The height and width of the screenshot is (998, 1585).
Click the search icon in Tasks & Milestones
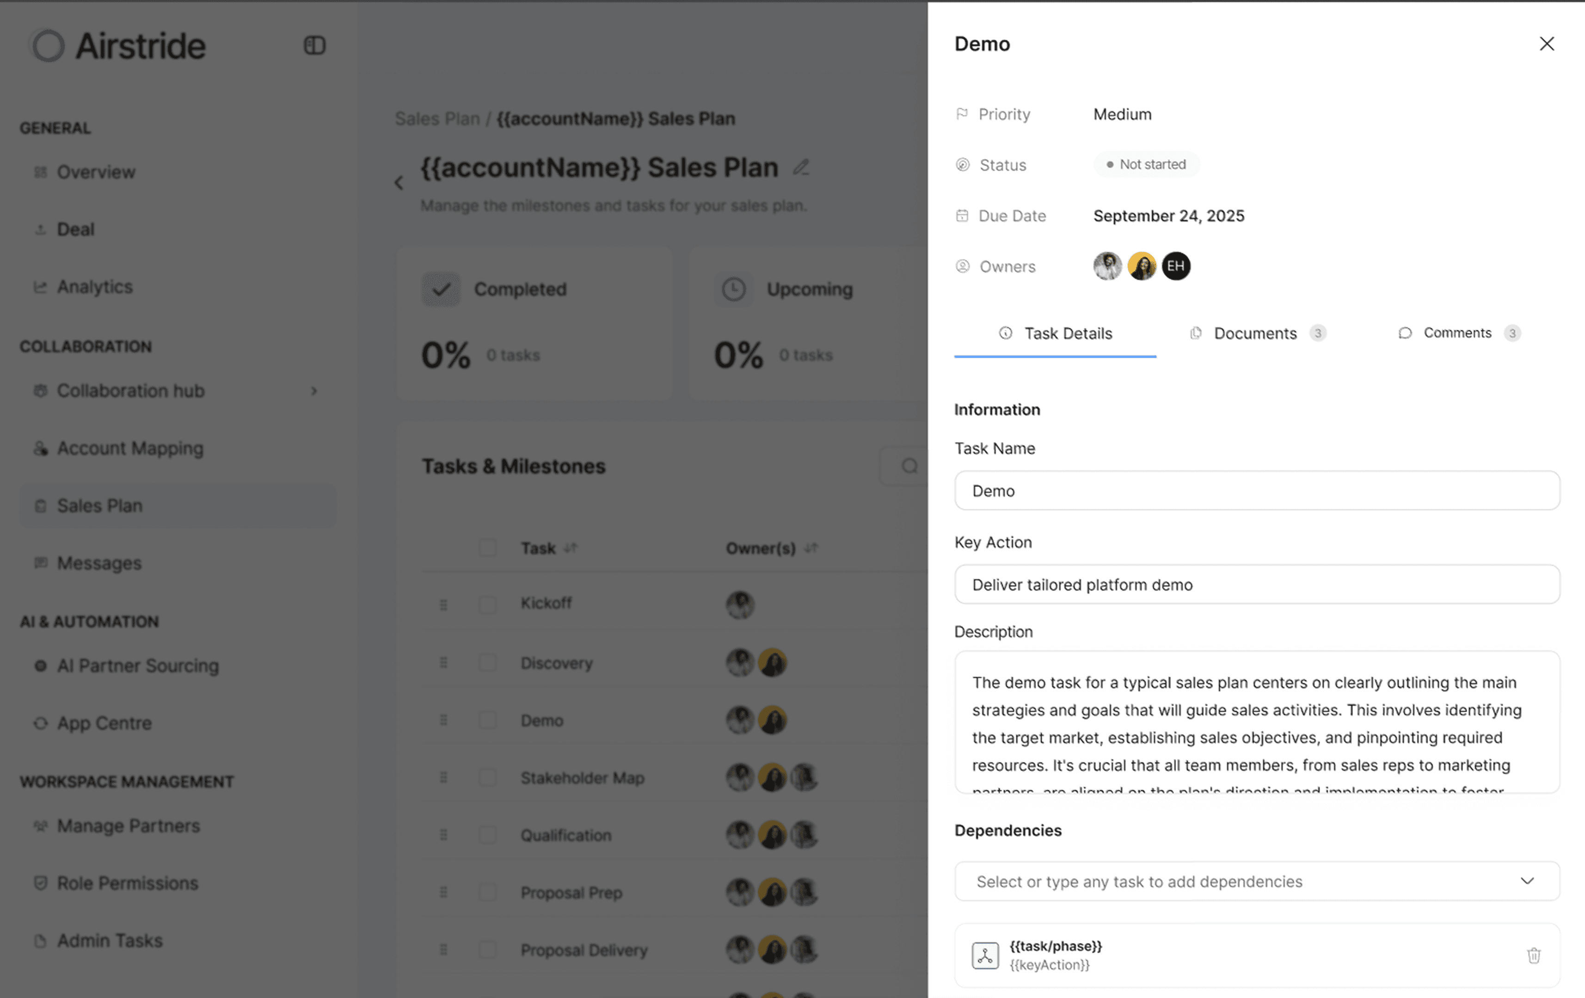(x=909, y=466)
